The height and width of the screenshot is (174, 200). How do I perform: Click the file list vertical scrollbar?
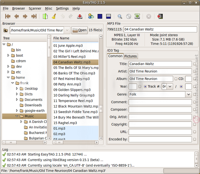click(101, 87)
